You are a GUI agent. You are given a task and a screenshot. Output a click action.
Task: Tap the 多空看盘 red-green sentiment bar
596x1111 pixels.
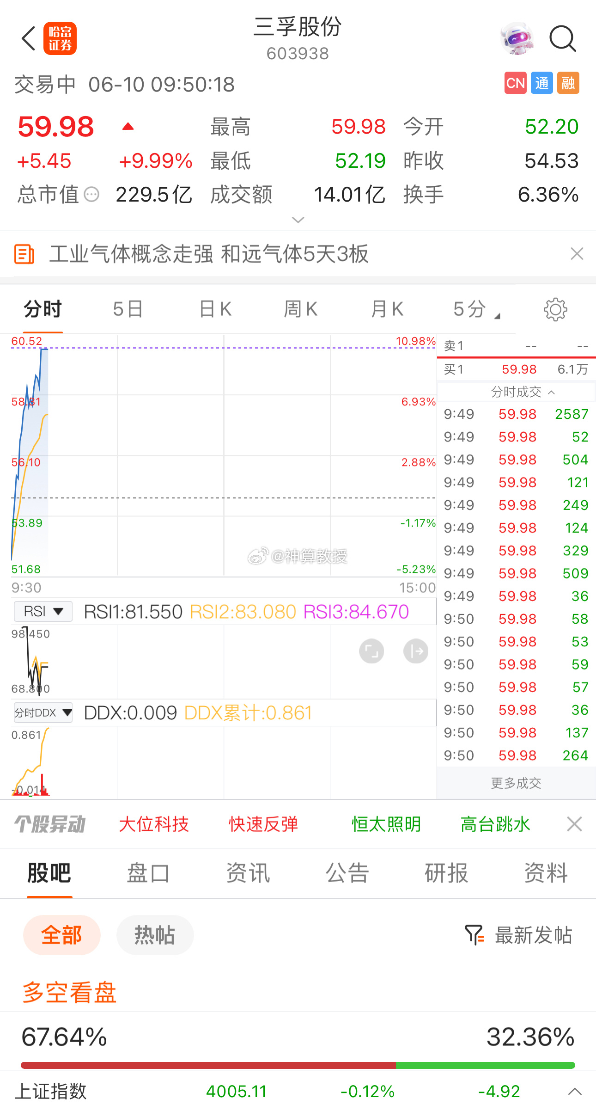(x=298, y=1065)
